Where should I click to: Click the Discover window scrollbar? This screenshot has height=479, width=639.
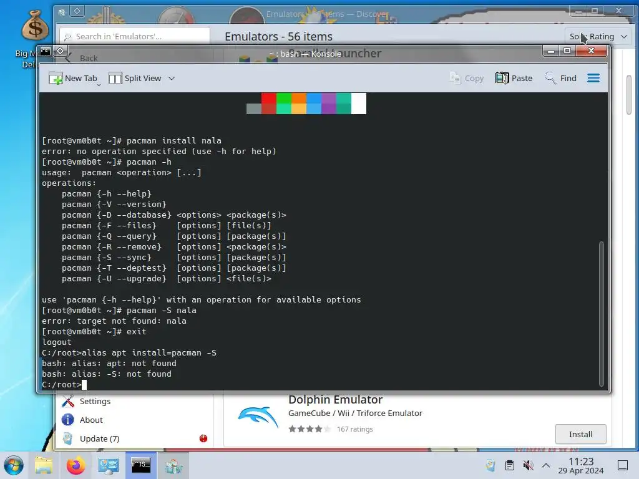629,95
